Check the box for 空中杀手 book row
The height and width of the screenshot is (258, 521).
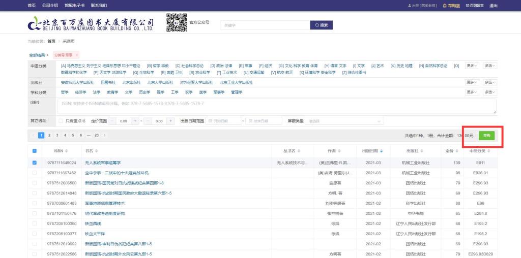(x=35, y=173)
